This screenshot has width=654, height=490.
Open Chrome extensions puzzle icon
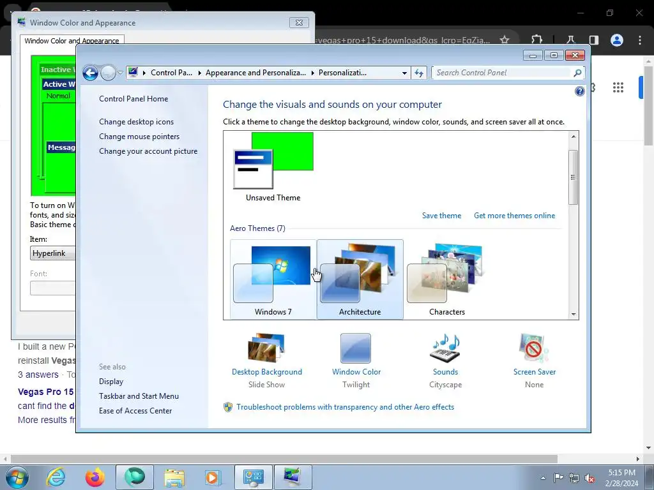(536, 40)
